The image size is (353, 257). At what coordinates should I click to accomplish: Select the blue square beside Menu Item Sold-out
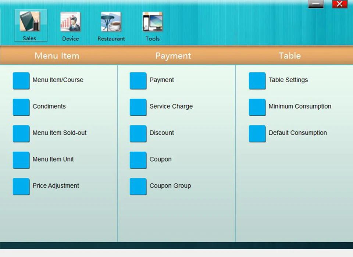pyautogui.click(x=21, y=134)
